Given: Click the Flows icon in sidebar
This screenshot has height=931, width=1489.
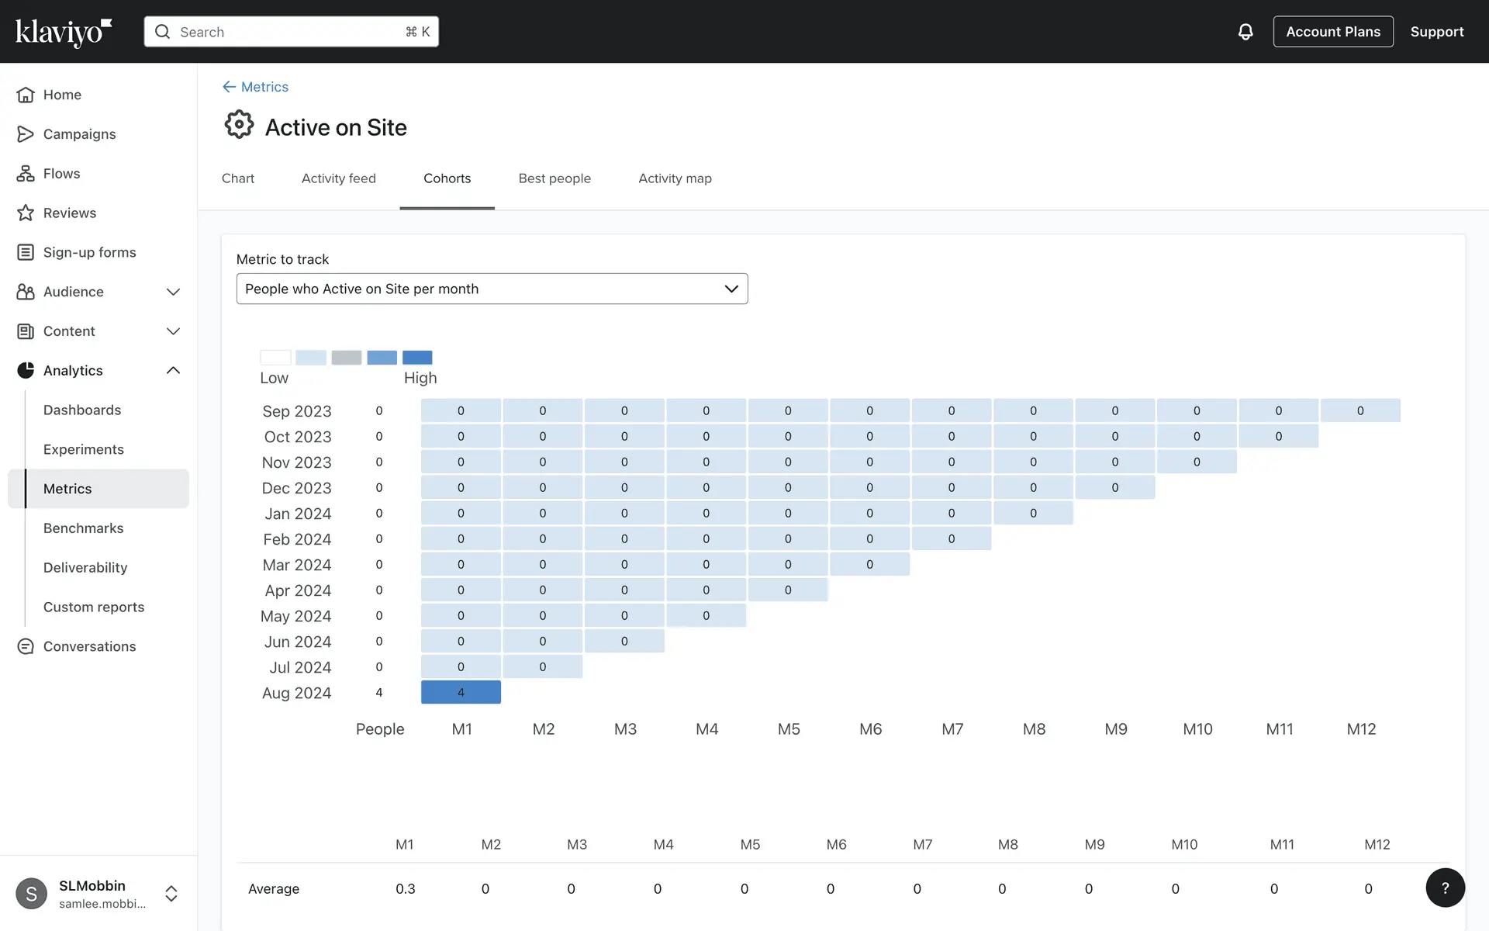Looking at the screenshot, I should (x=26, y=174).
